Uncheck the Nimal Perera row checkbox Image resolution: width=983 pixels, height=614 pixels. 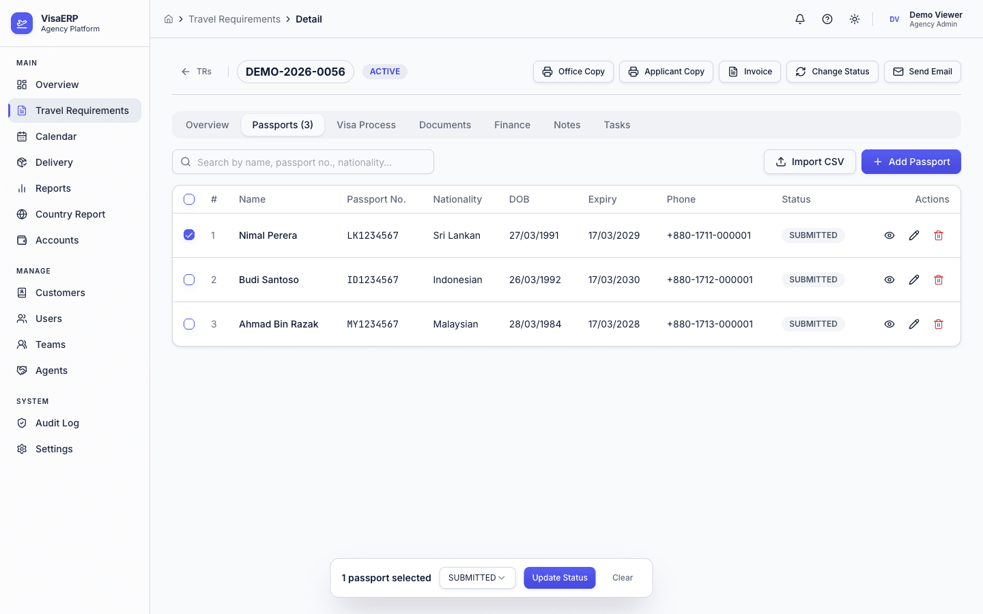tap(189, 235)
